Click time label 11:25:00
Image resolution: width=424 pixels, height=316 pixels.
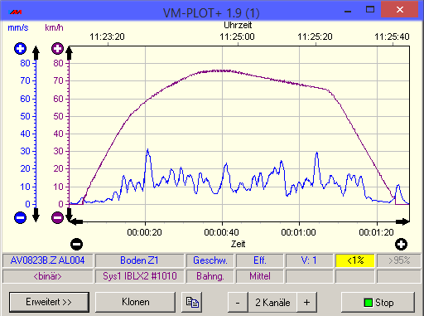click(237, 36)
